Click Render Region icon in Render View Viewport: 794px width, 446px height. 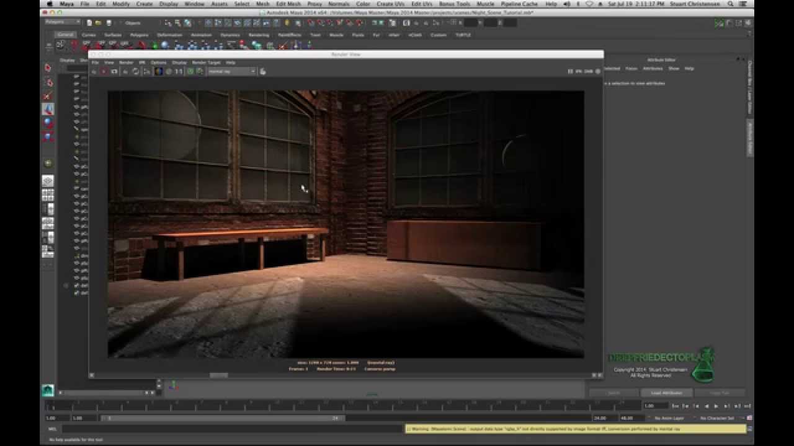tap(104, 71)
